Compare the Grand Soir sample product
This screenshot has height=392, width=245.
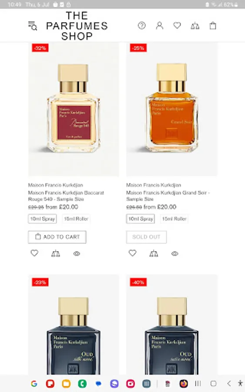click(154, 253)
